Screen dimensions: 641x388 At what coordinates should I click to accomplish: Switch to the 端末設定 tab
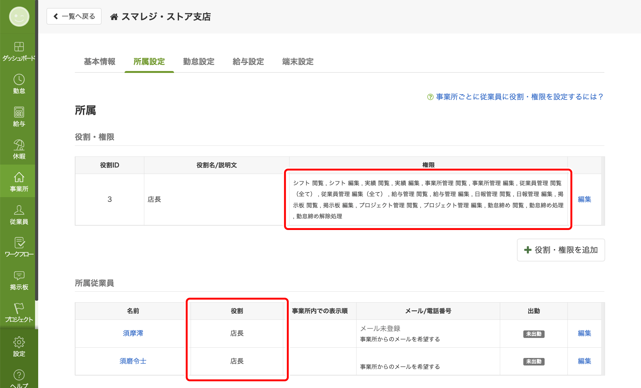(x=298, y=62)
